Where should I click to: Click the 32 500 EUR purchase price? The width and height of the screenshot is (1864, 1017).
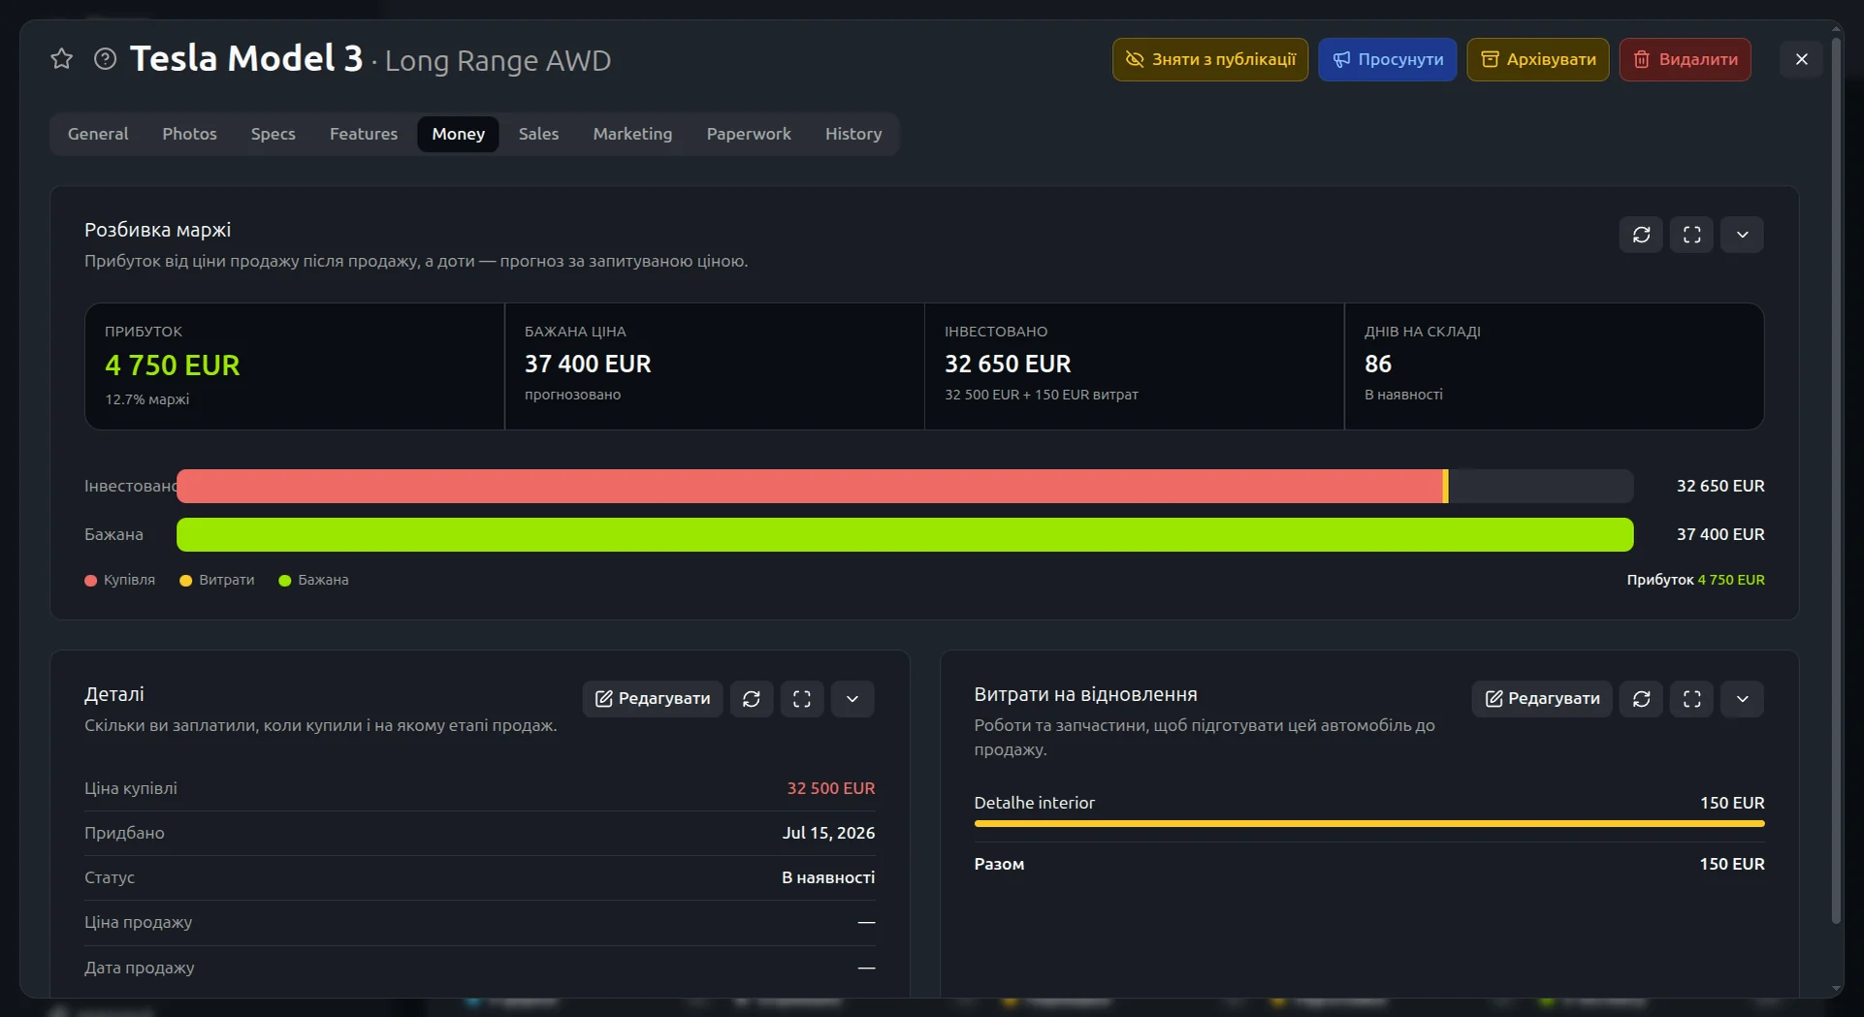831,788
